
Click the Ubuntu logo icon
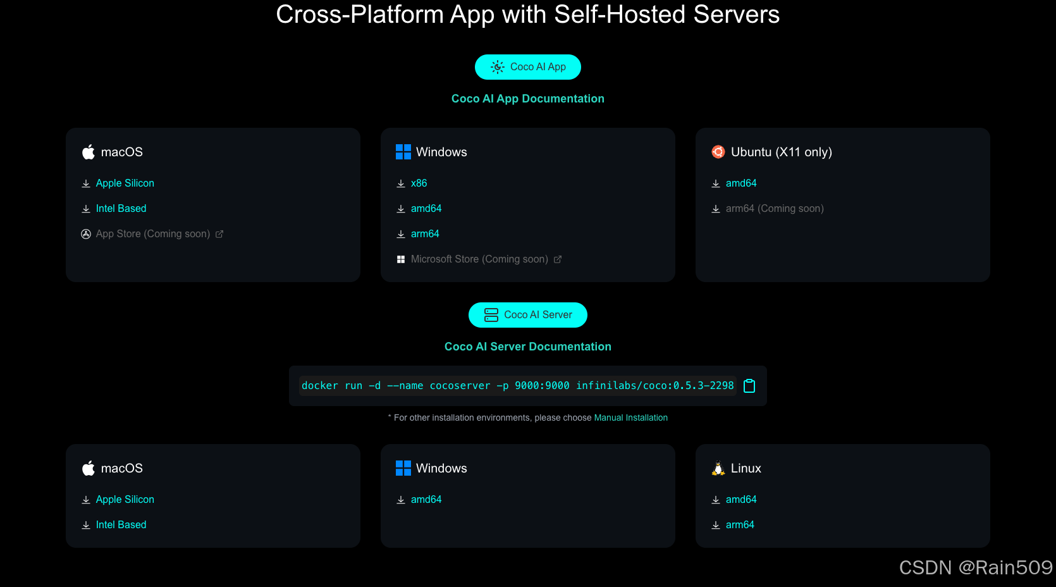point(718,152)
